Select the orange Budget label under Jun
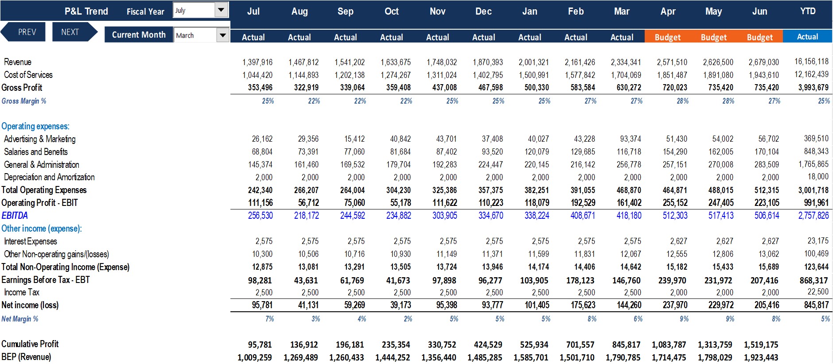 [x=760, y=37]
